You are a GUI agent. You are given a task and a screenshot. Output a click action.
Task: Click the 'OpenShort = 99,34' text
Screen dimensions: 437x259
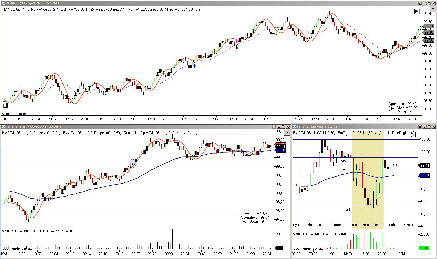[255, 217]
